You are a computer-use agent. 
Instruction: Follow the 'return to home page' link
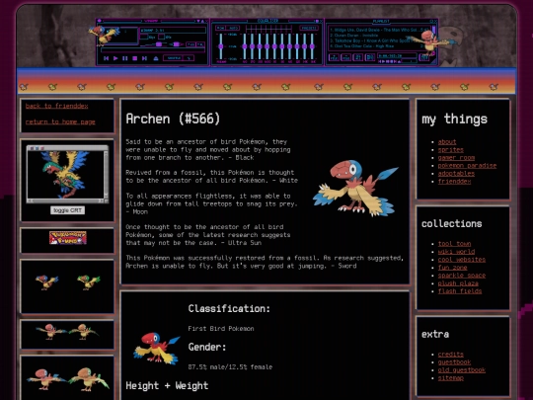pos(60,121)
